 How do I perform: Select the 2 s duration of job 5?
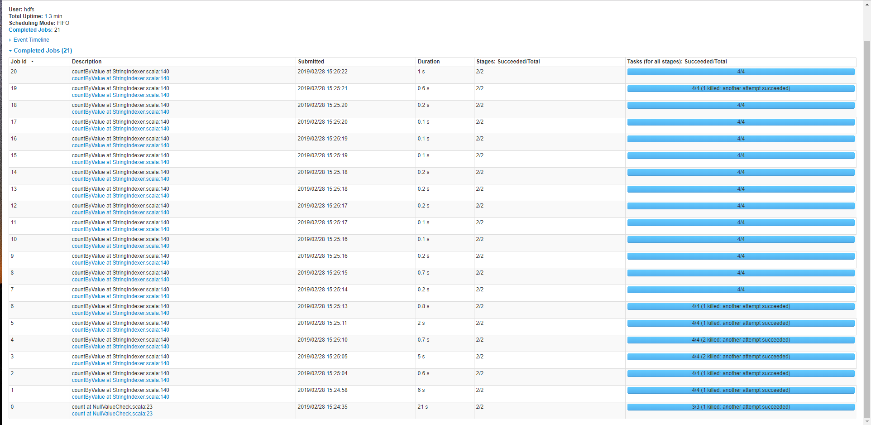[421, 323]
